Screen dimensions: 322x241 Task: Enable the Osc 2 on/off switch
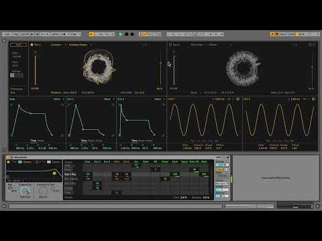point(170,45)
